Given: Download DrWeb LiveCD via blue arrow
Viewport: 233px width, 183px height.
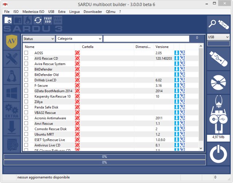Looking at the screenshot, I should click(177, 80).
